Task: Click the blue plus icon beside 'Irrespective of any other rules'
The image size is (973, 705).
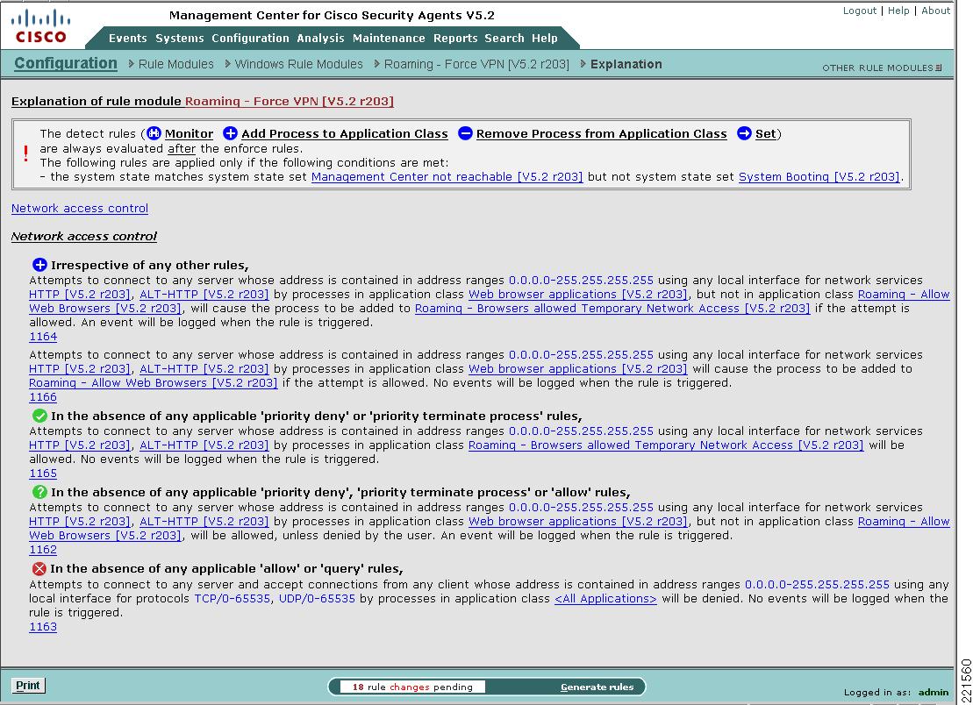Action: tap(39, 265)
